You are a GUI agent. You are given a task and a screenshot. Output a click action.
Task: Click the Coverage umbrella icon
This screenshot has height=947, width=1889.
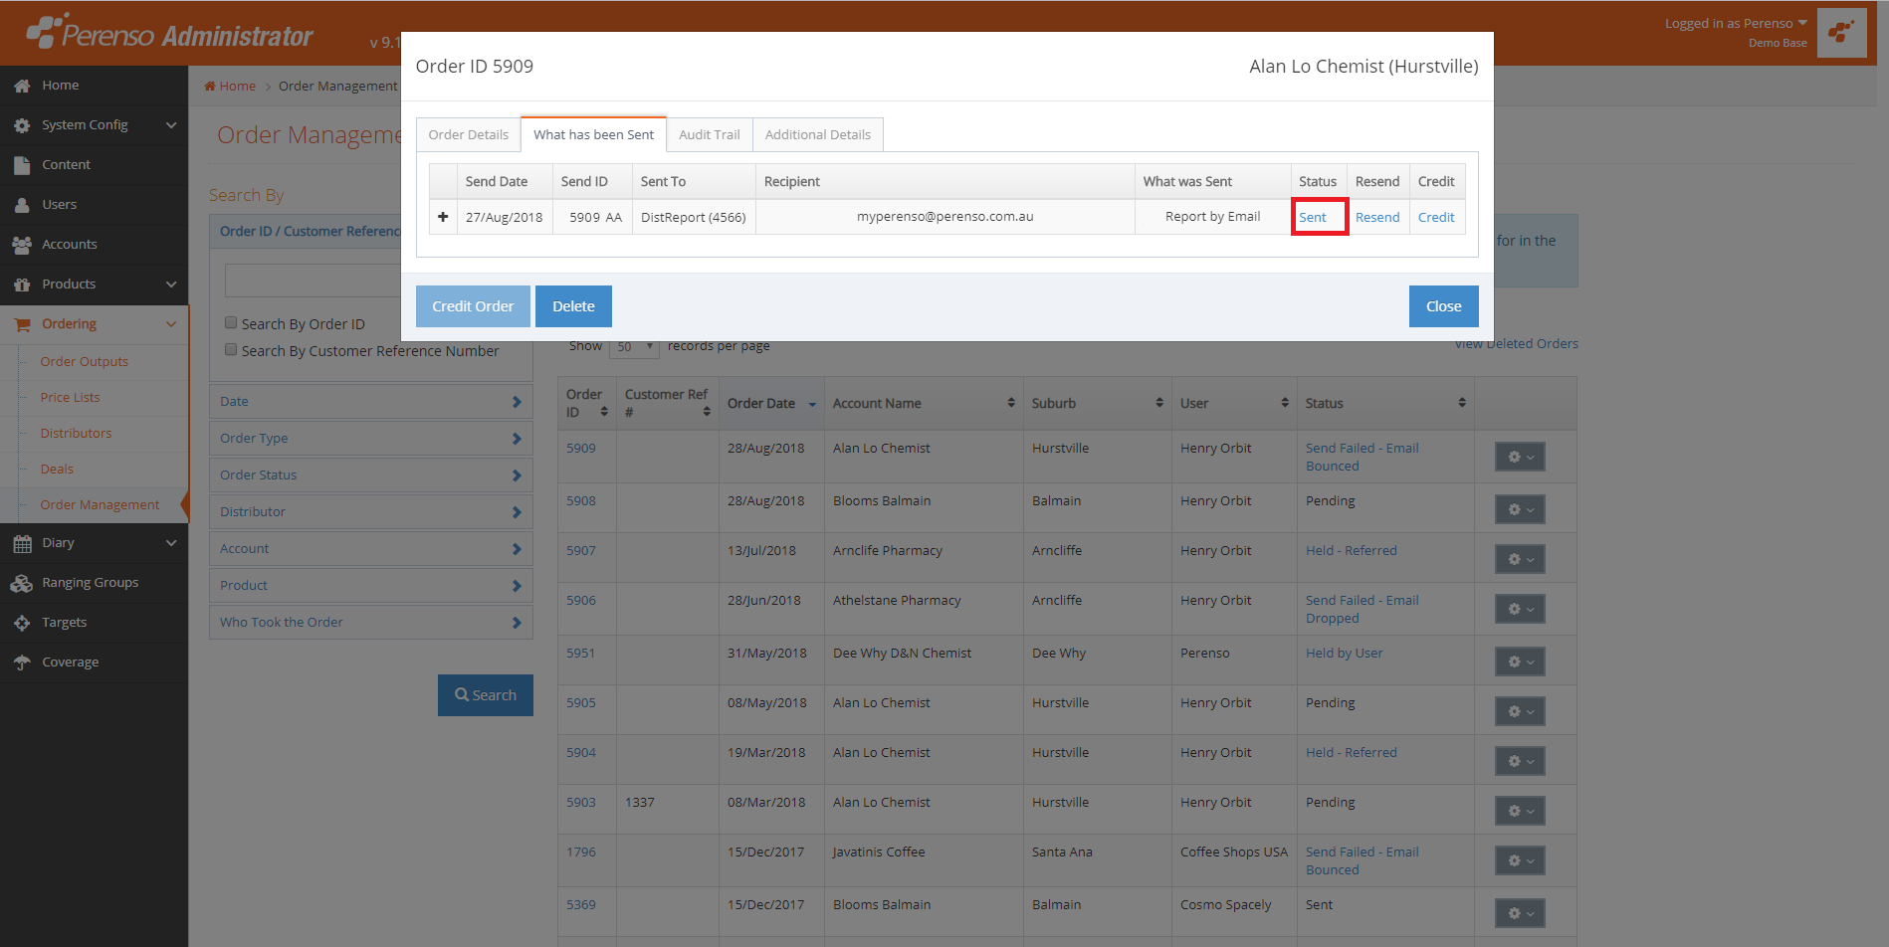22,663
